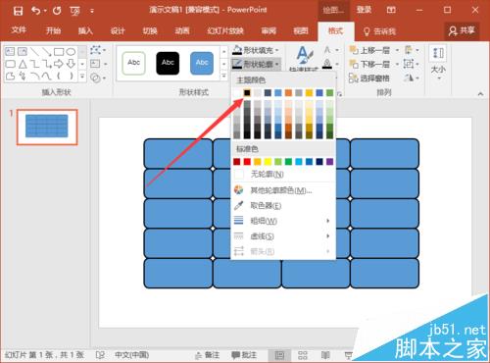Select the rectangle shape

pos(59,52)
